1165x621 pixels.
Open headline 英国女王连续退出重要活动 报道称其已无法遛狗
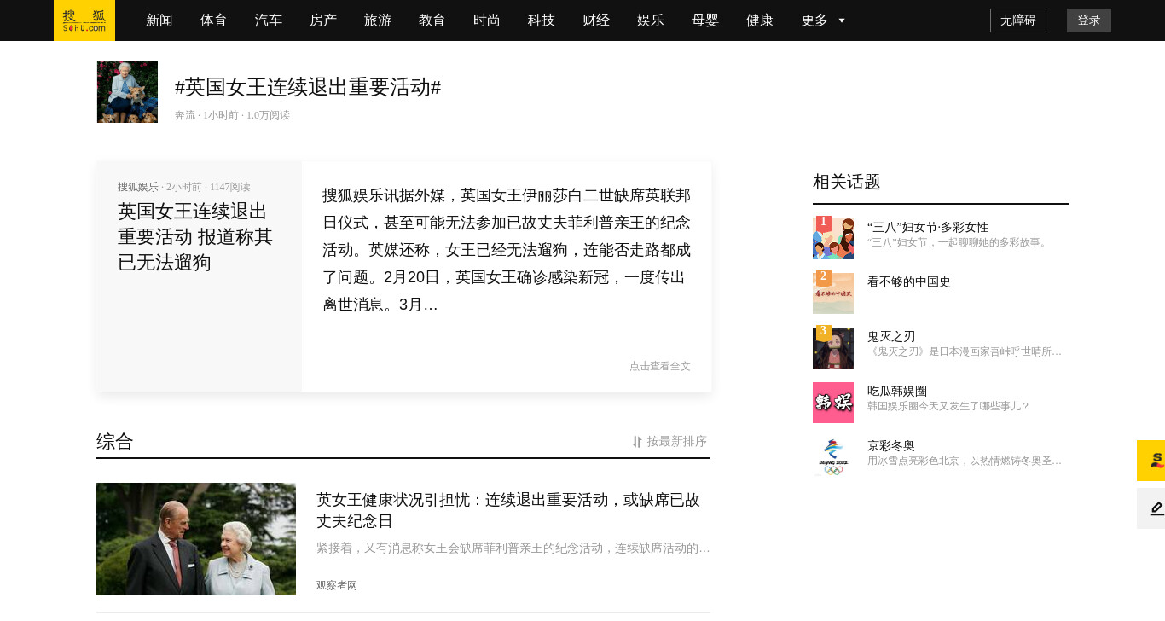[195, 236]
